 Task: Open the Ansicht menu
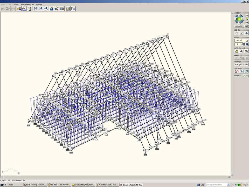click(x=17, y=4)
